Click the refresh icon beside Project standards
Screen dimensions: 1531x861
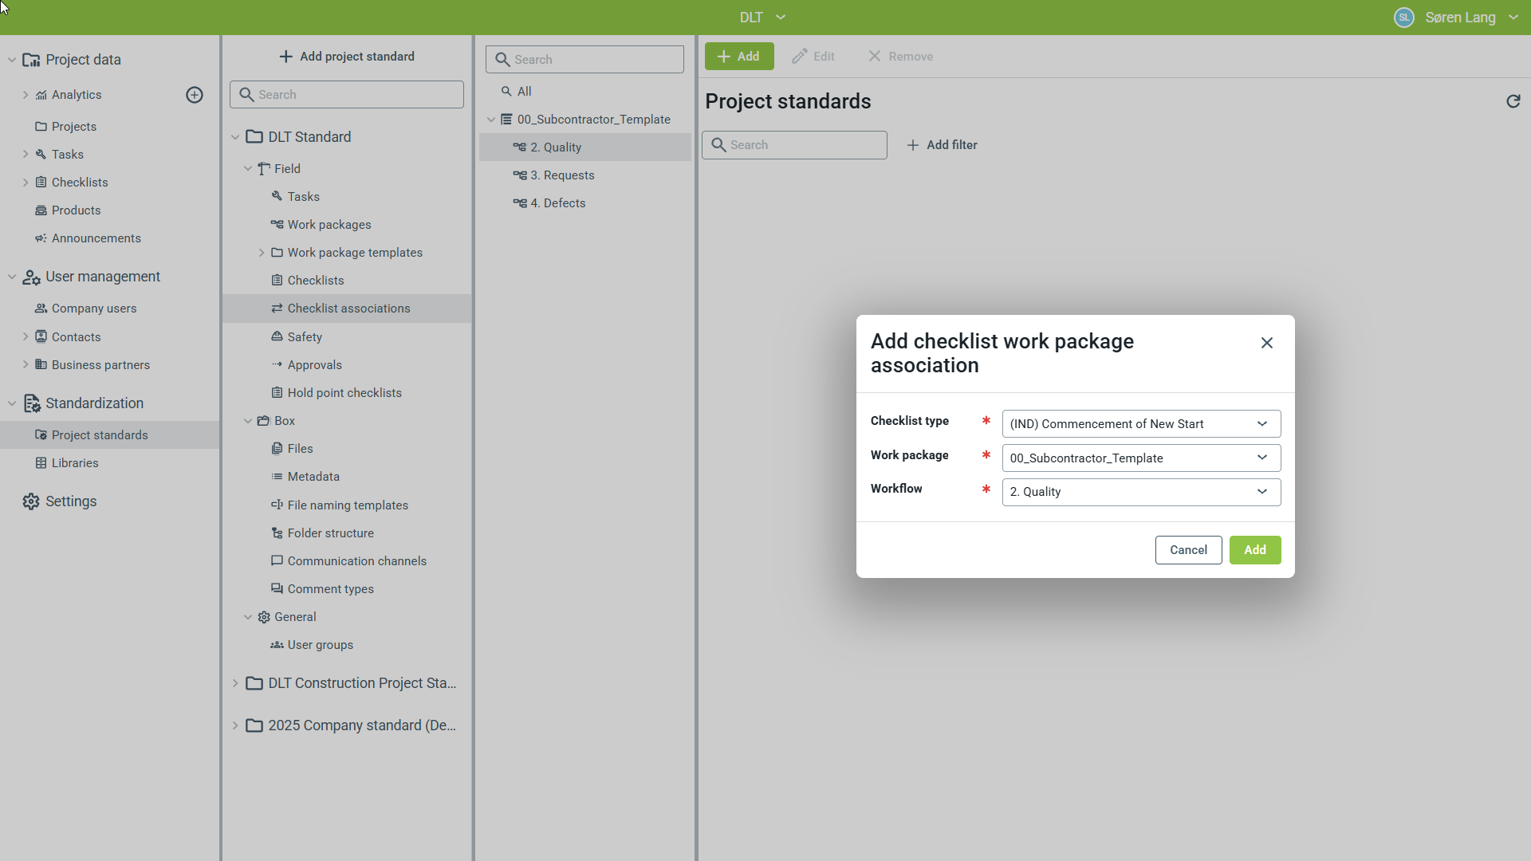coord(1513,101)
